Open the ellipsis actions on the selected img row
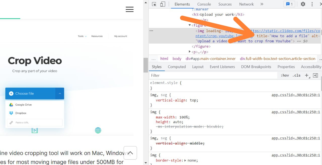This screenshot has height=165, width=322. click(x=151, y=31)
